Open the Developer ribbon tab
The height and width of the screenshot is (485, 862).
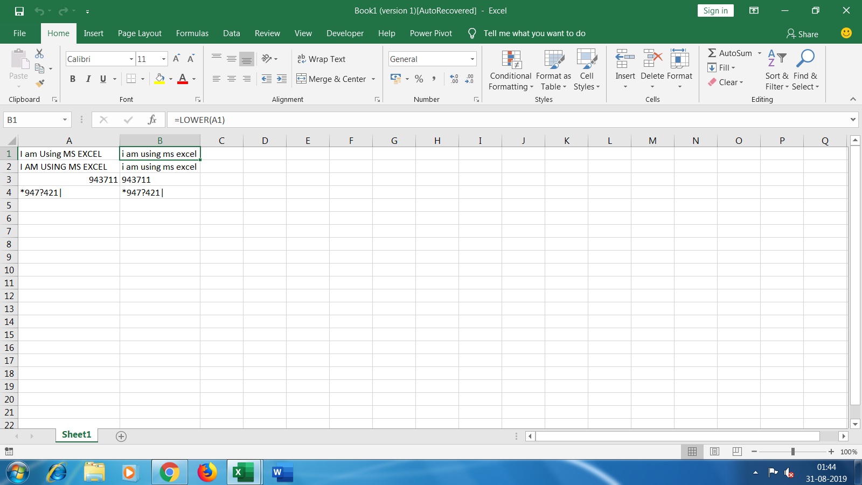[x=345, y=33]
